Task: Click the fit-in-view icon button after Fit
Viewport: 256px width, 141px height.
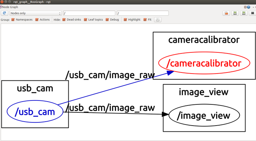Action: 158,20
